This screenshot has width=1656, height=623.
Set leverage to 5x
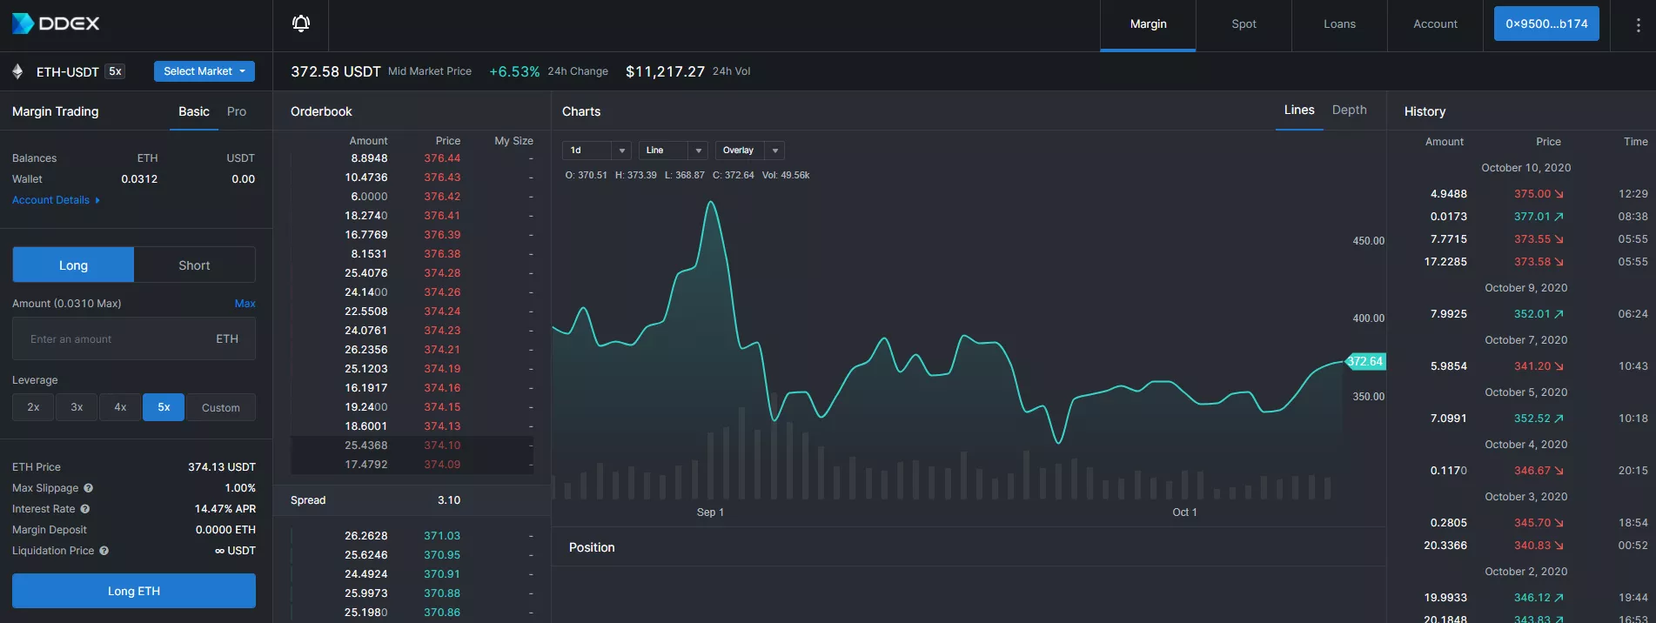[164, 407]
